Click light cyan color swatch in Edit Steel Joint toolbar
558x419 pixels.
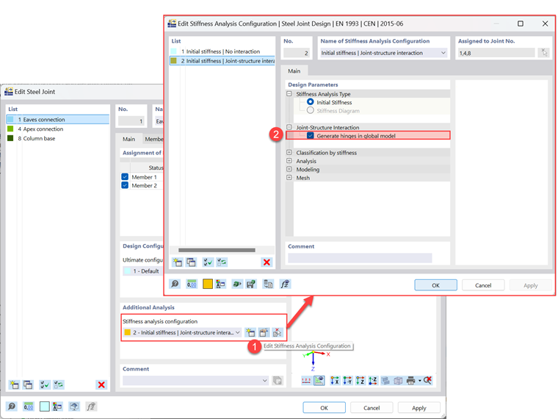[45, 407]
